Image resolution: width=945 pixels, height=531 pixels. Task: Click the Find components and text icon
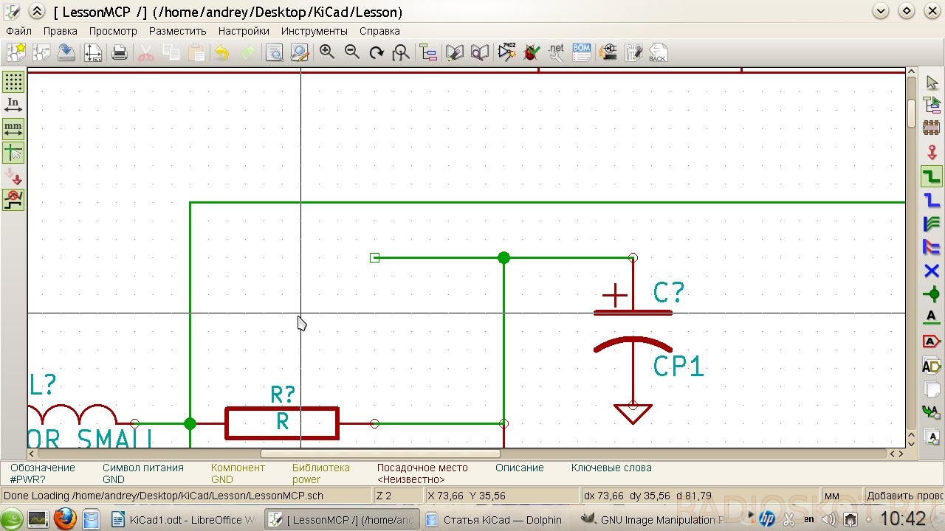coord(275,52)
